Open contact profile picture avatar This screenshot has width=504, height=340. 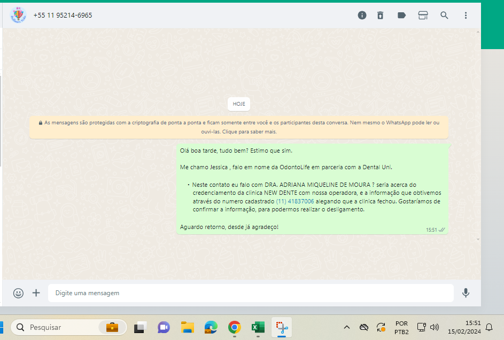[x=18, y=15]
